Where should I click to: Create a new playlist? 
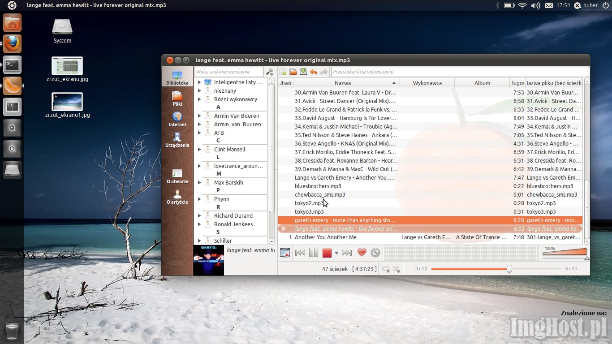(x=283, y=72)
